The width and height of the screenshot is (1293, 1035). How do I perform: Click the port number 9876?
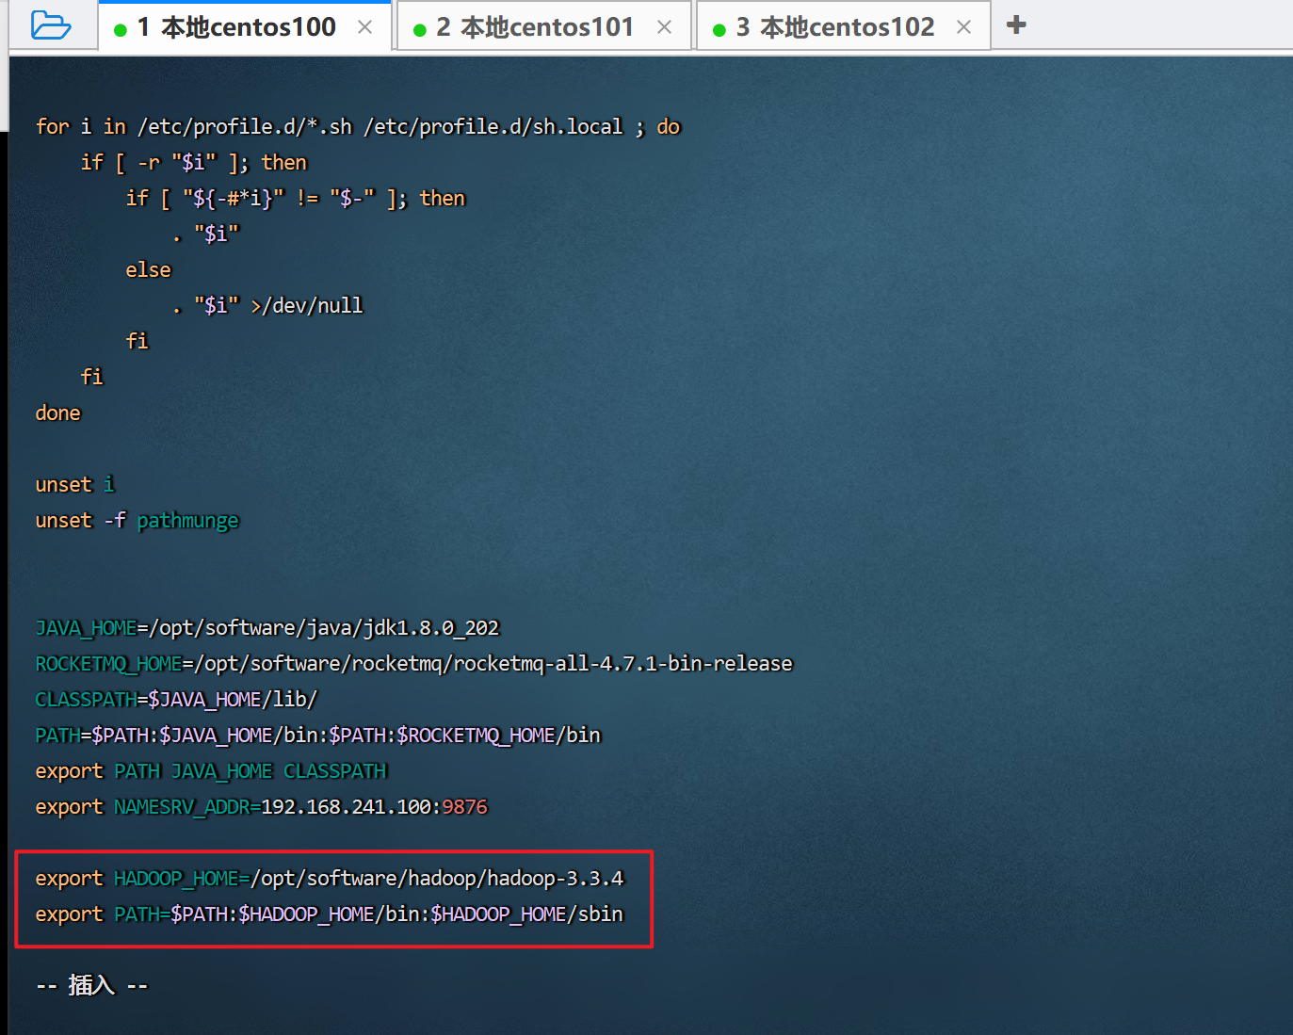[x=465, y=807]
